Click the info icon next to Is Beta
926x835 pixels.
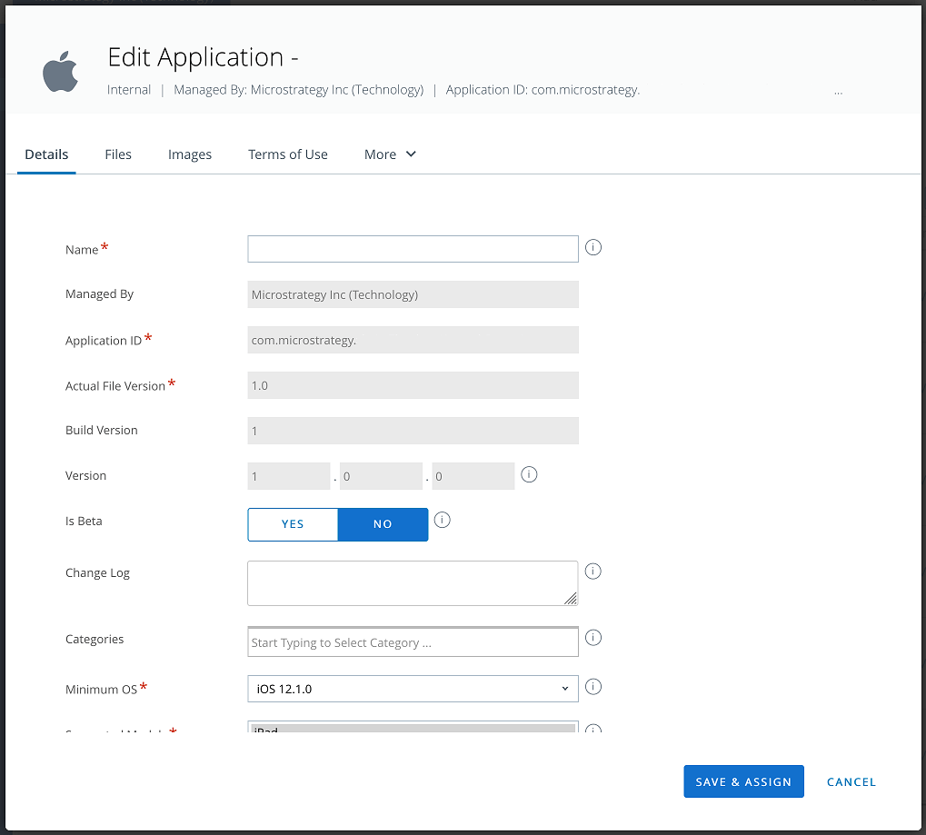coord(442,520)
